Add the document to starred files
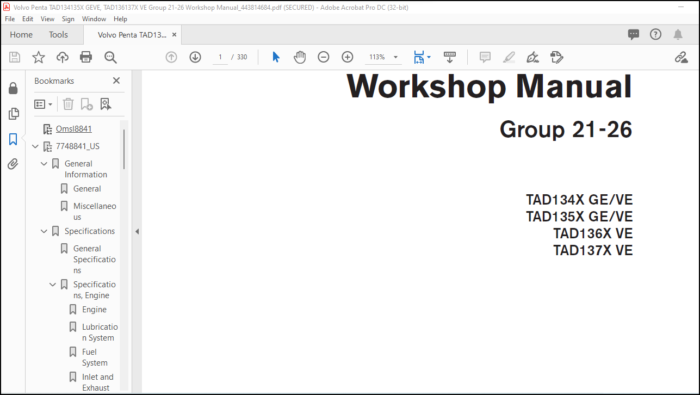 [39, 57]
